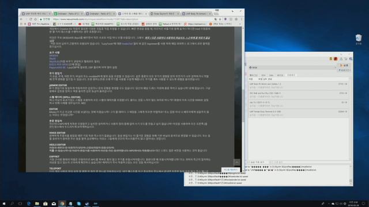Close the active Skyrim Special Edition tab
Viewport: 369px width, 207px height.
(146, 14)
